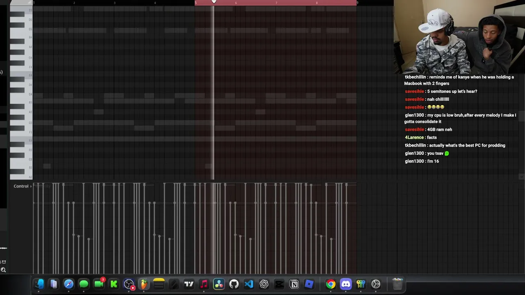Launch Safari from the dock

pos(68,284)
